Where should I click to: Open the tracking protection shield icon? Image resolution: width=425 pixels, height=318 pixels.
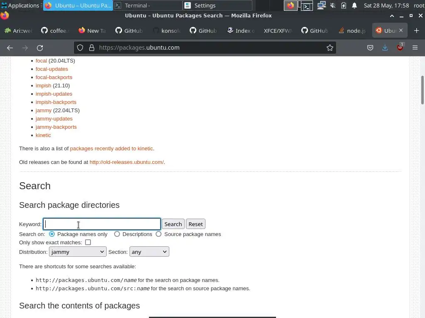[x=80, y=48]
